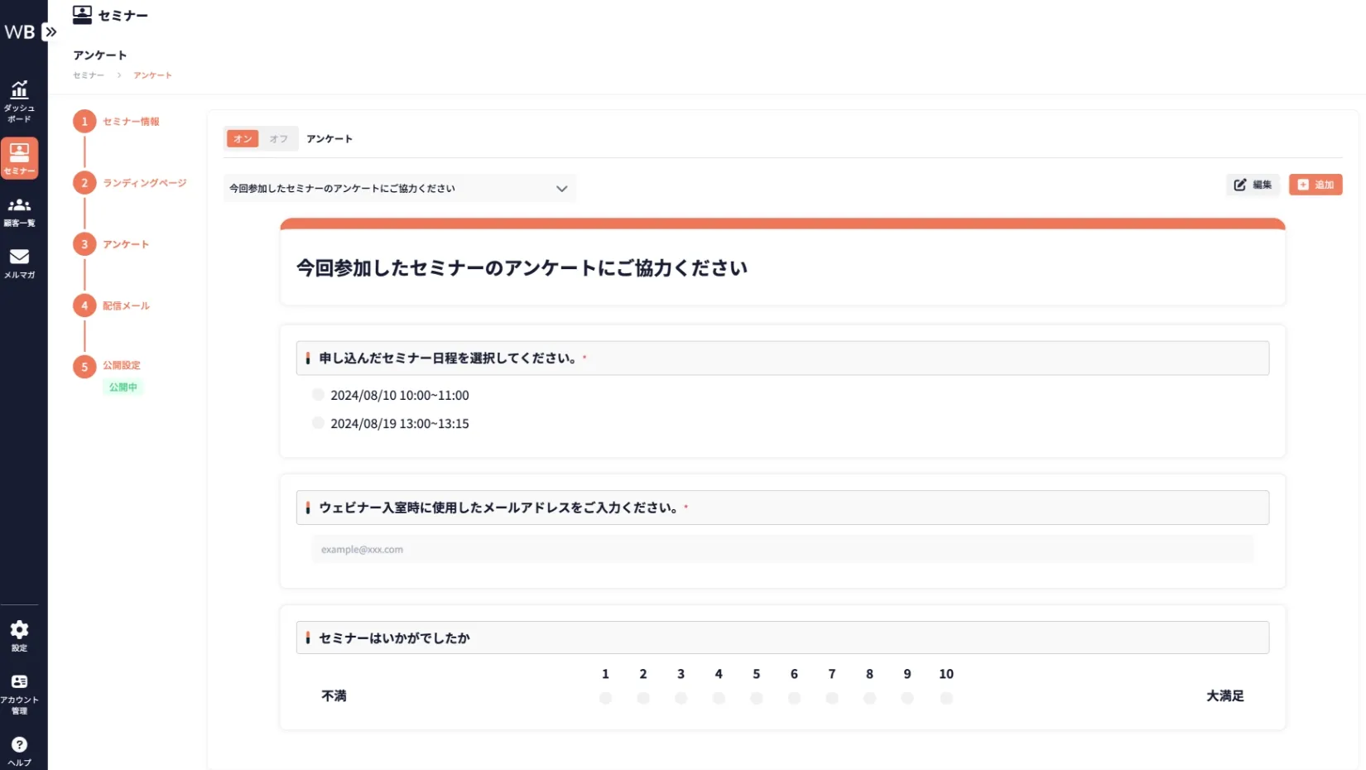
Task: Expand the sidebar with the double-chevron icon
Action: 51,32
